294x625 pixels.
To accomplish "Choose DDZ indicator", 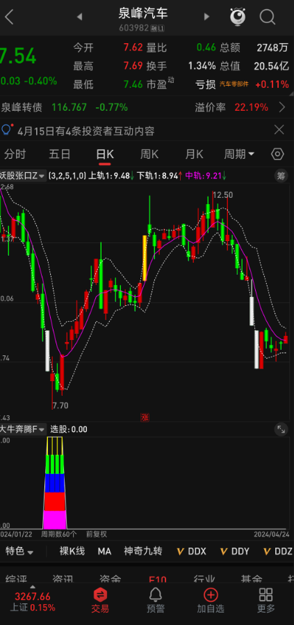I will pos(278,551).
